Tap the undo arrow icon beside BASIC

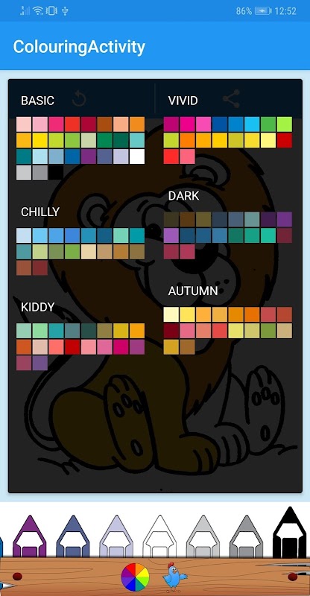coord(79,99)
